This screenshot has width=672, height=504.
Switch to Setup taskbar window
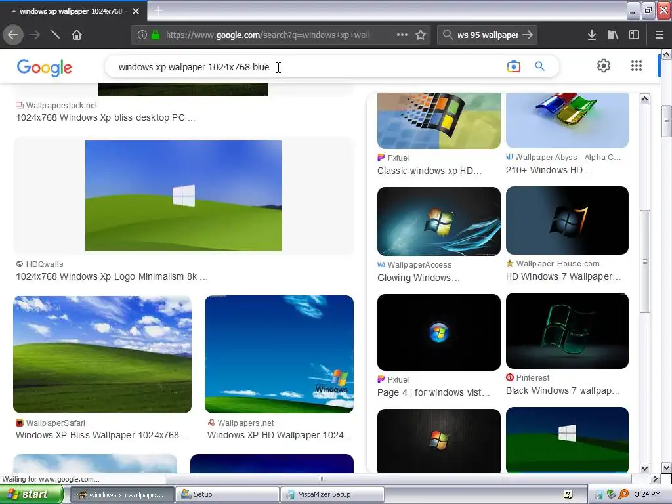pyautogui.click(x=227, y=495)
